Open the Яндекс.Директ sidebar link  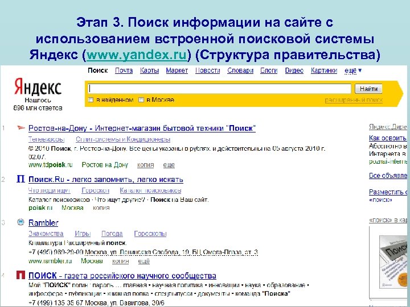click(x=388, y=127)
